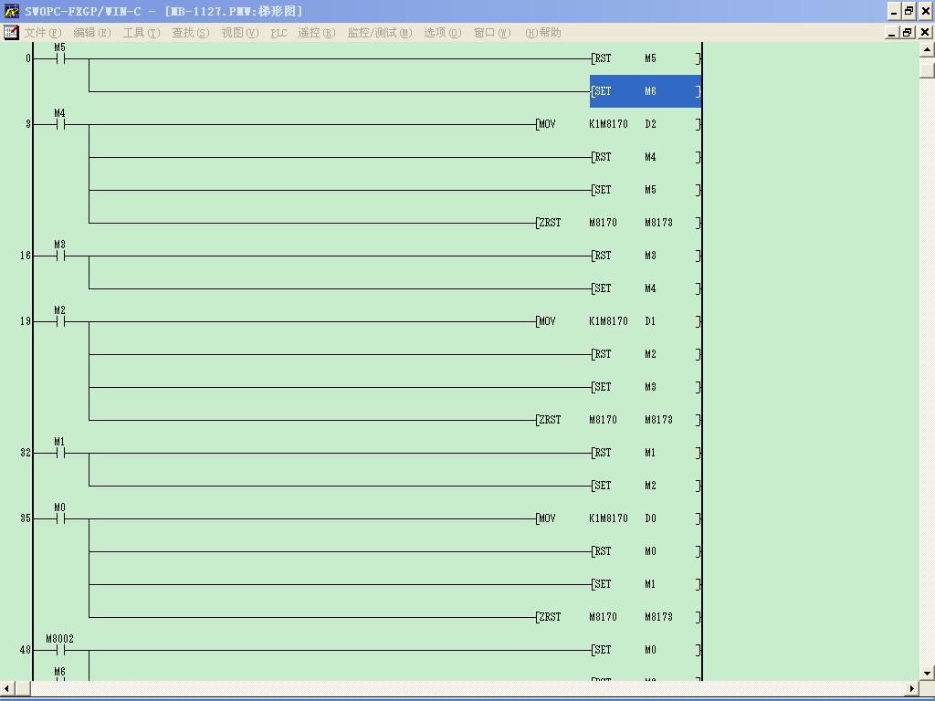Open the 工具 (Tools) menu
This screenshot has width=935, height=701.
click(141, 33)
